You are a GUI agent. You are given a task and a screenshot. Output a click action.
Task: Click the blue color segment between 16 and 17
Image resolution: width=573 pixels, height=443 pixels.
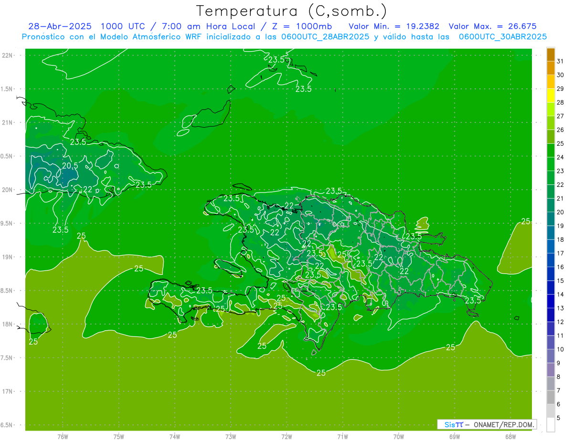pyautogui.click(x=551, y=260)
